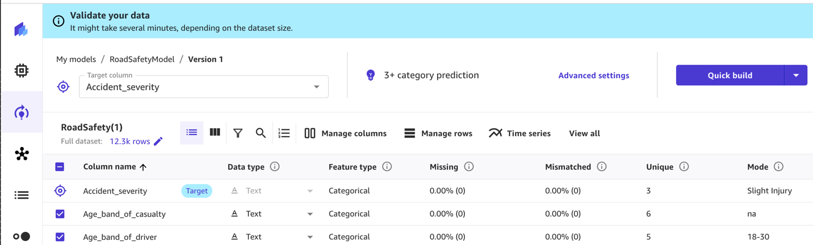Toggle the select-all columns checkbox

60,167
